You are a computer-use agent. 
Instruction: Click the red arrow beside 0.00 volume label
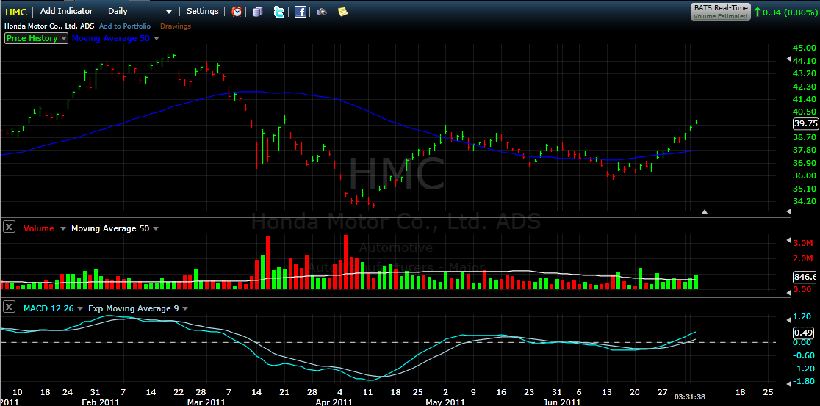pyautogui.click(x=789, y=294)
